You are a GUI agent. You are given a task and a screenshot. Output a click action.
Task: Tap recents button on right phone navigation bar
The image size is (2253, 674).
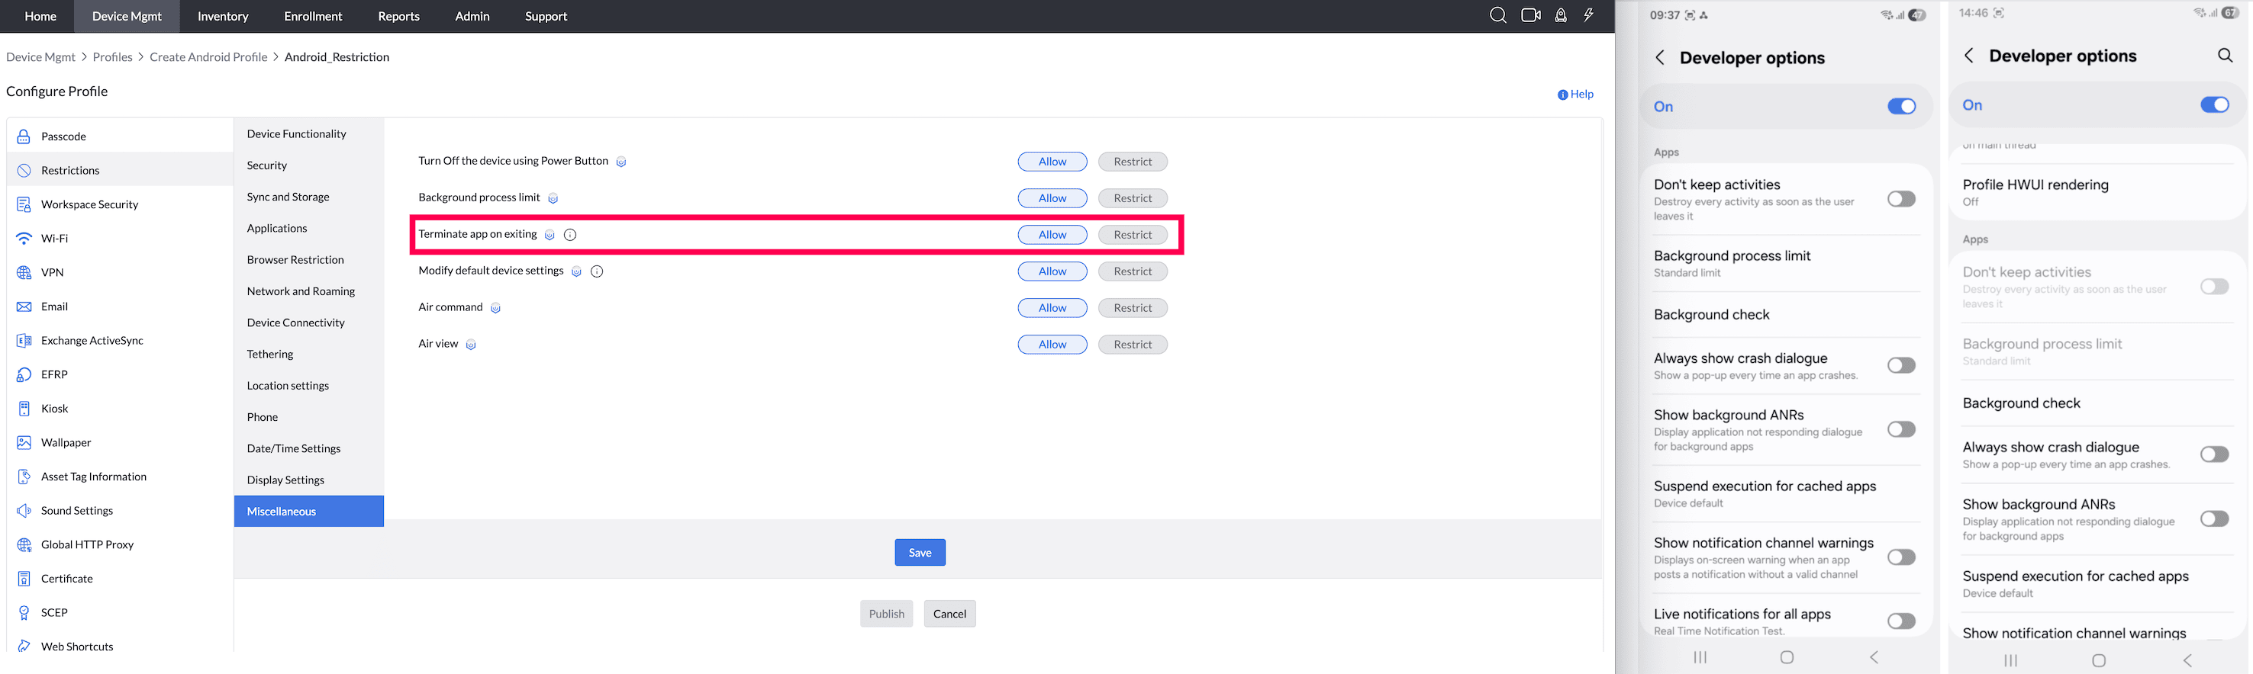point(2010,660)
